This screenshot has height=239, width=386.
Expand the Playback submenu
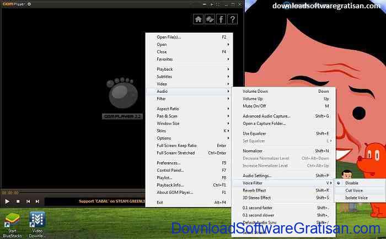pyautogui.click(x=189, y=69)
